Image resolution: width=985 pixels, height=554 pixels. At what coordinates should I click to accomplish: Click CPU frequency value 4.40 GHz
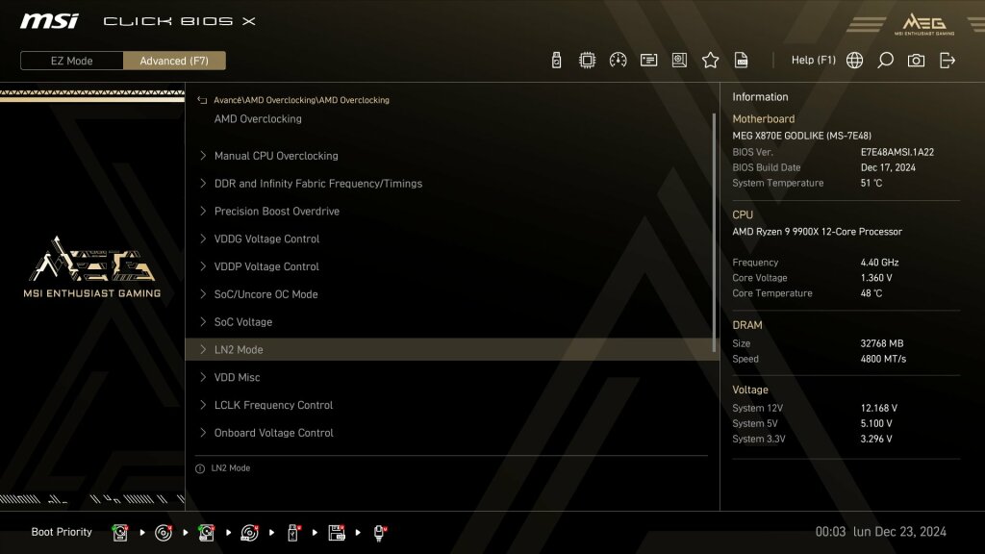(879, 263)
